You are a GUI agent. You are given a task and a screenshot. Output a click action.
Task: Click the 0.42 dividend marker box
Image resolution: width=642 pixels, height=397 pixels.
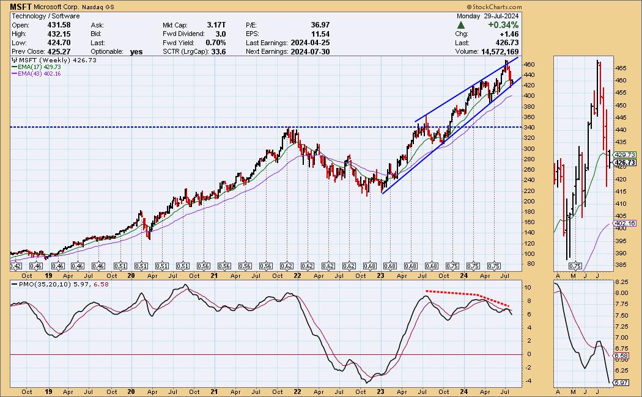15,266
